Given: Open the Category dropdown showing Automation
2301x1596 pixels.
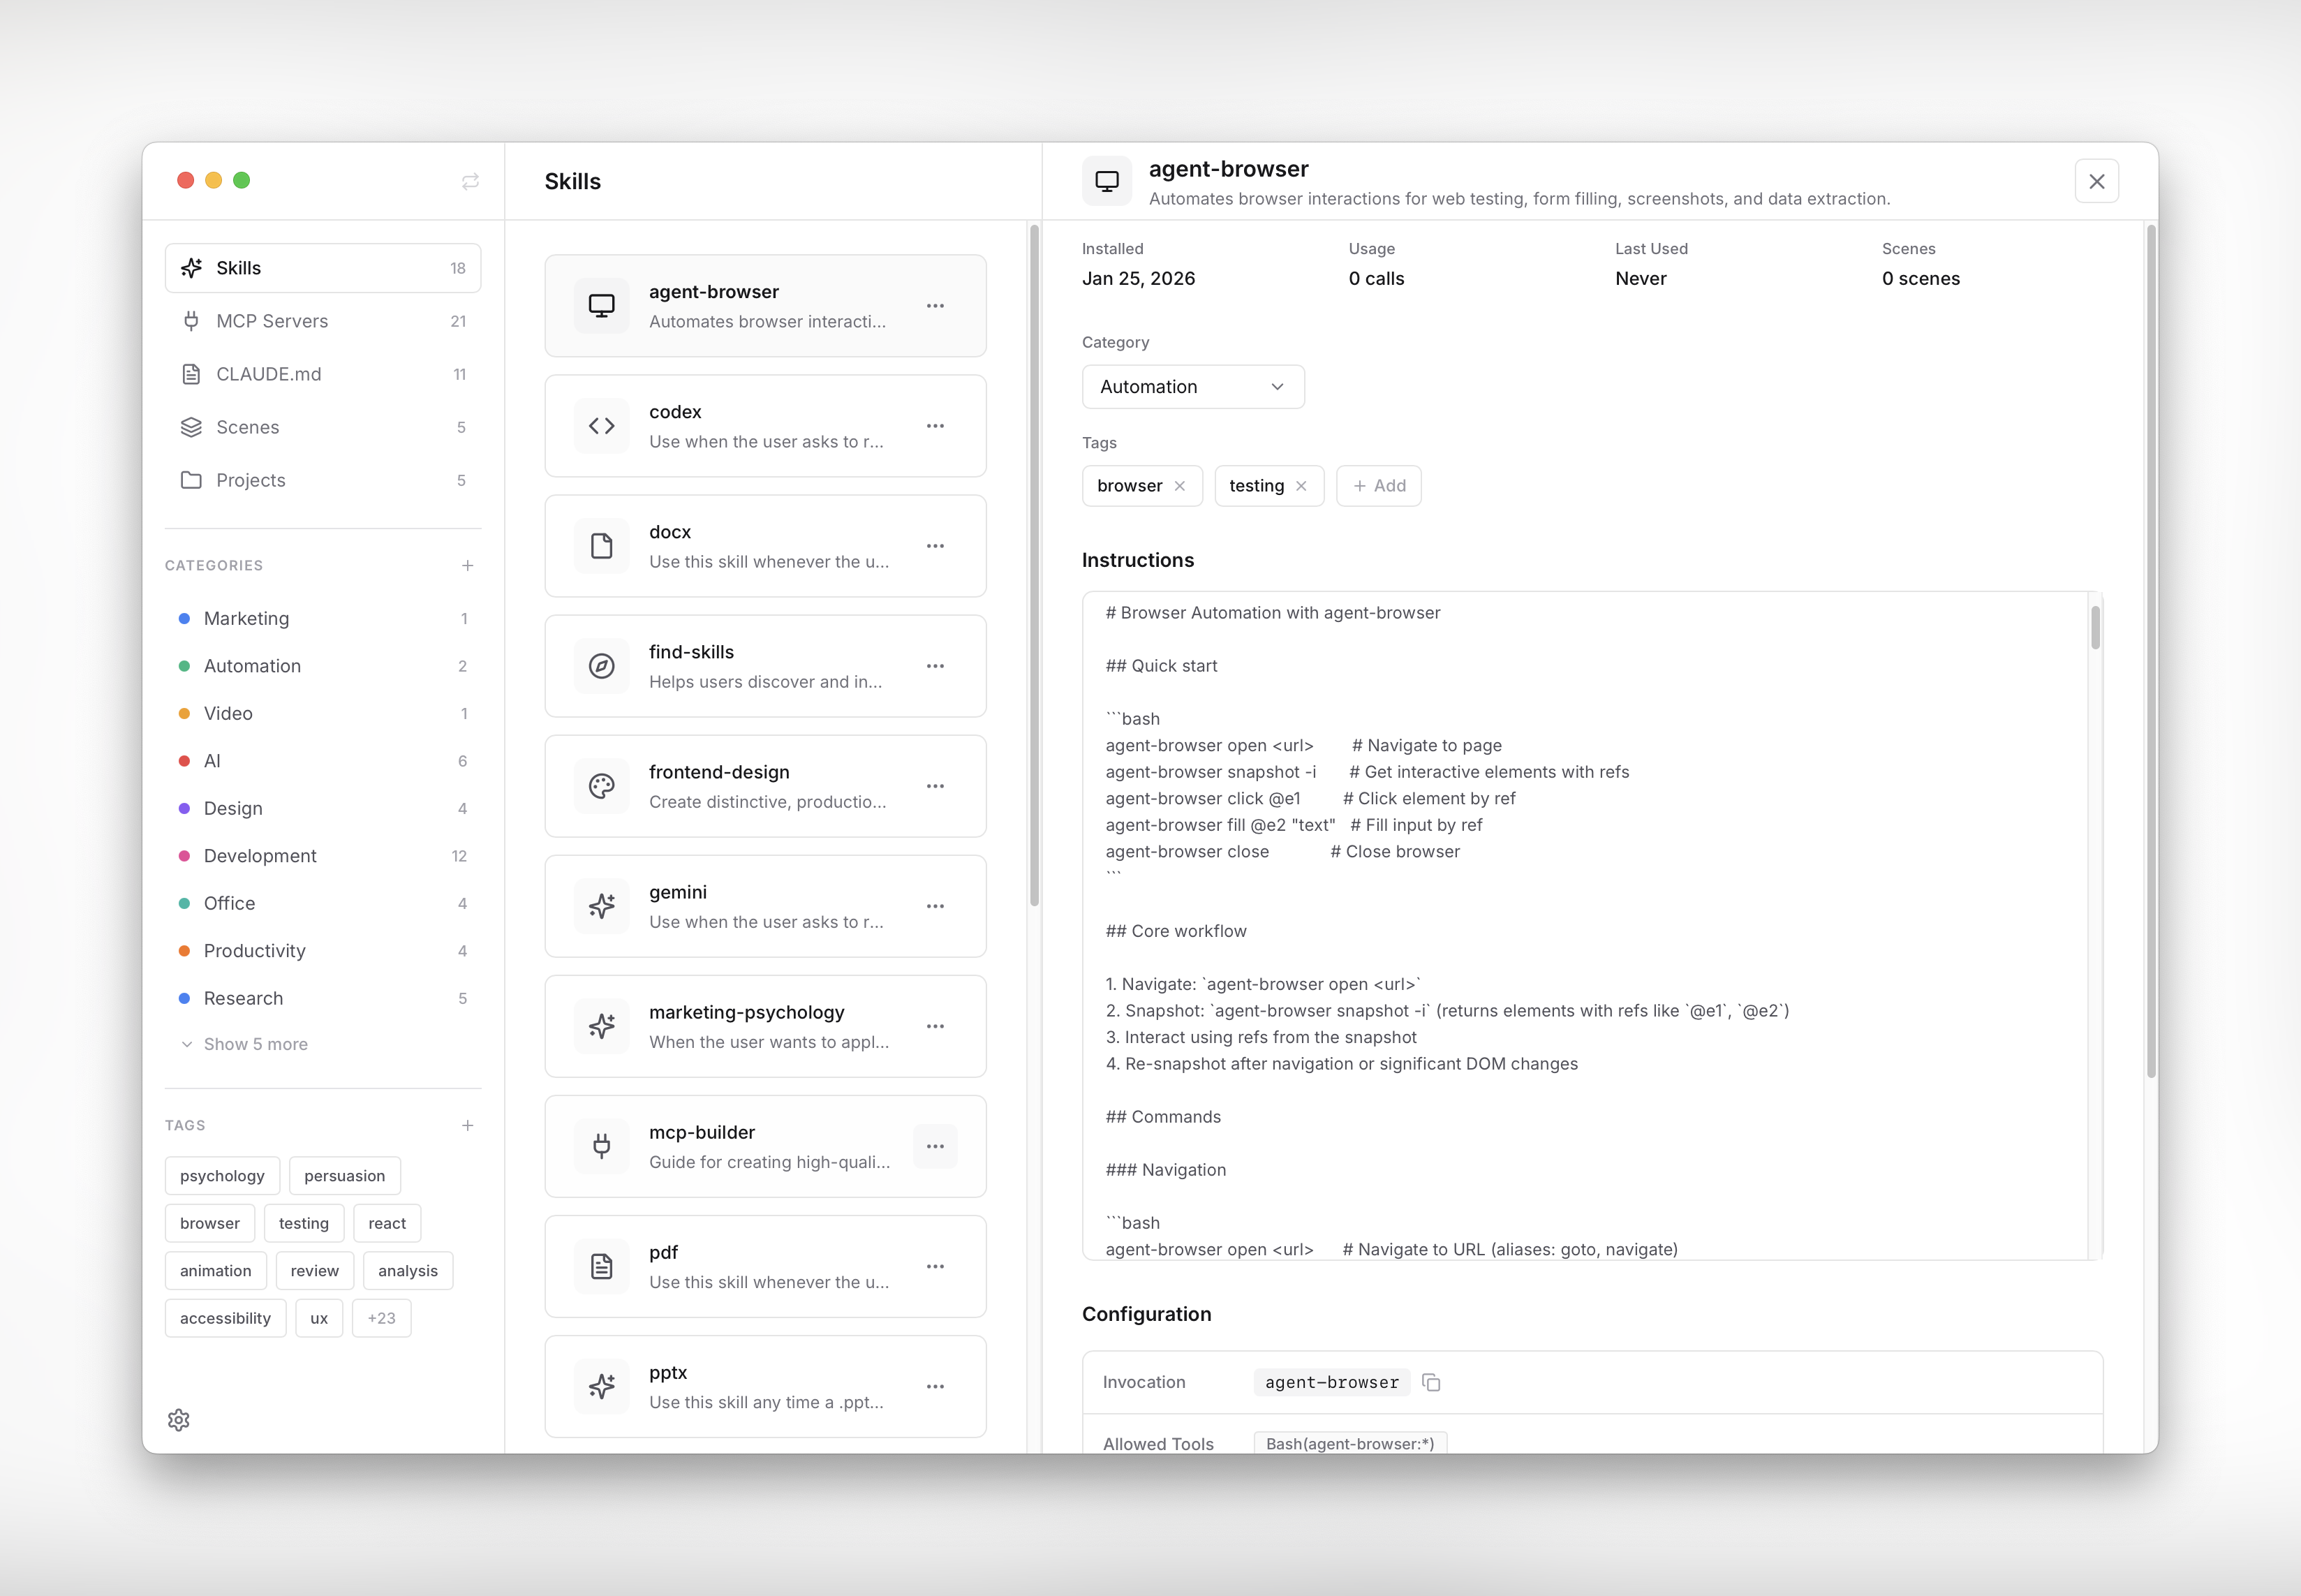Looking at the screenshot, I should pyautogui.click(x=1192, y=386).
